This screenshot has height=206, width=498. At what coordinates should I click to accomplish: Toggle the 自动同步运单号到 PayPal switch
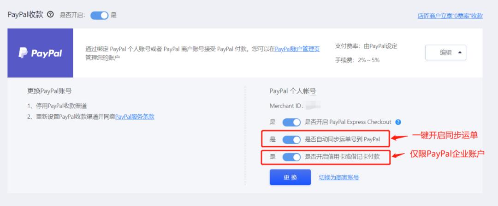click(291, 139)
